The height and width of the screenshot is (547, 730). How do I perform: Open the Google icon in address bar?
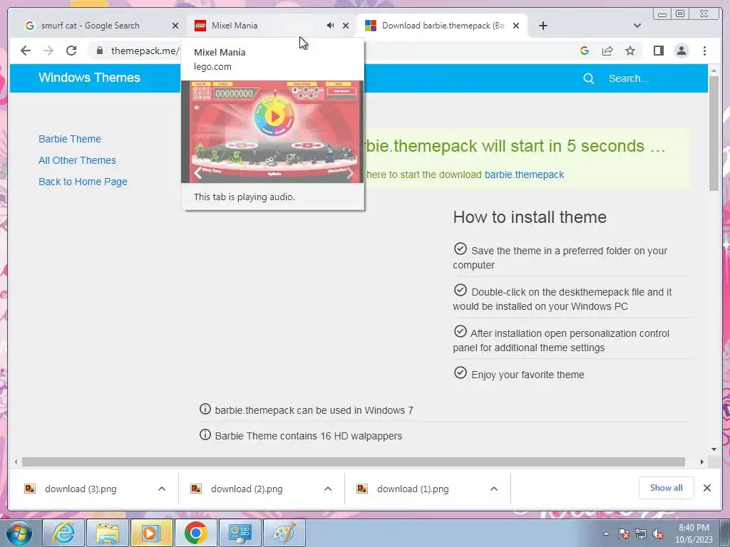pyautogui.click(x=585, y=51)
